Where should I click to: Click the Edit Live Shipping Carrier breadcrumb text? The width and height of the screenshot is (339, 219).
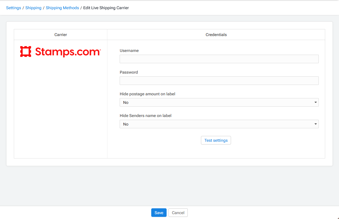[106, 8]
